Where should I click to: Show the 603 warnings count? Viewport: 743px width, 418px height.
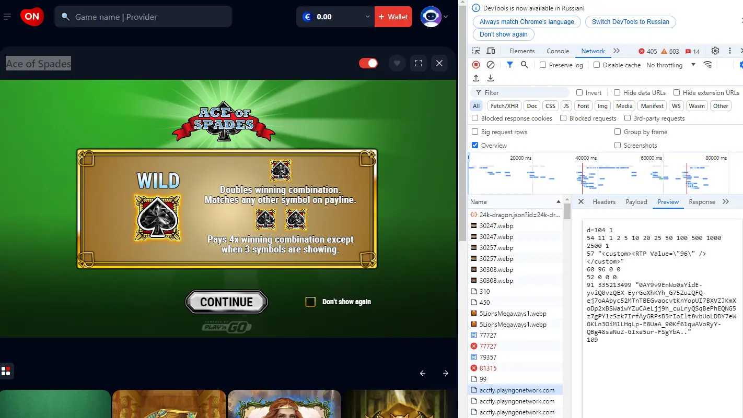tap(670, 51)
